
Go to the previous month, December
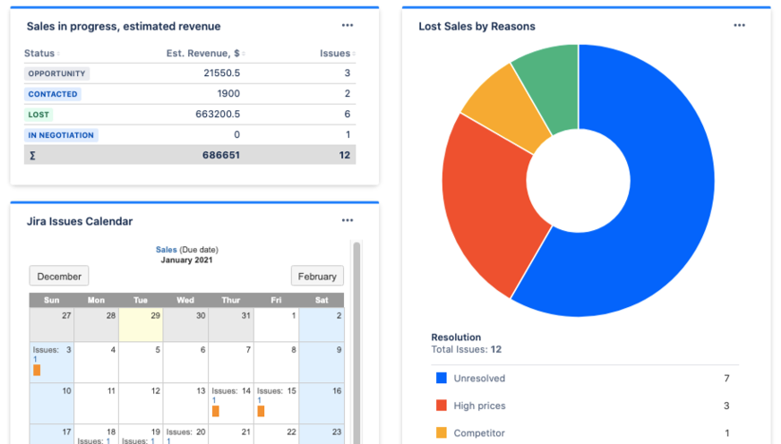coord(60,277)
